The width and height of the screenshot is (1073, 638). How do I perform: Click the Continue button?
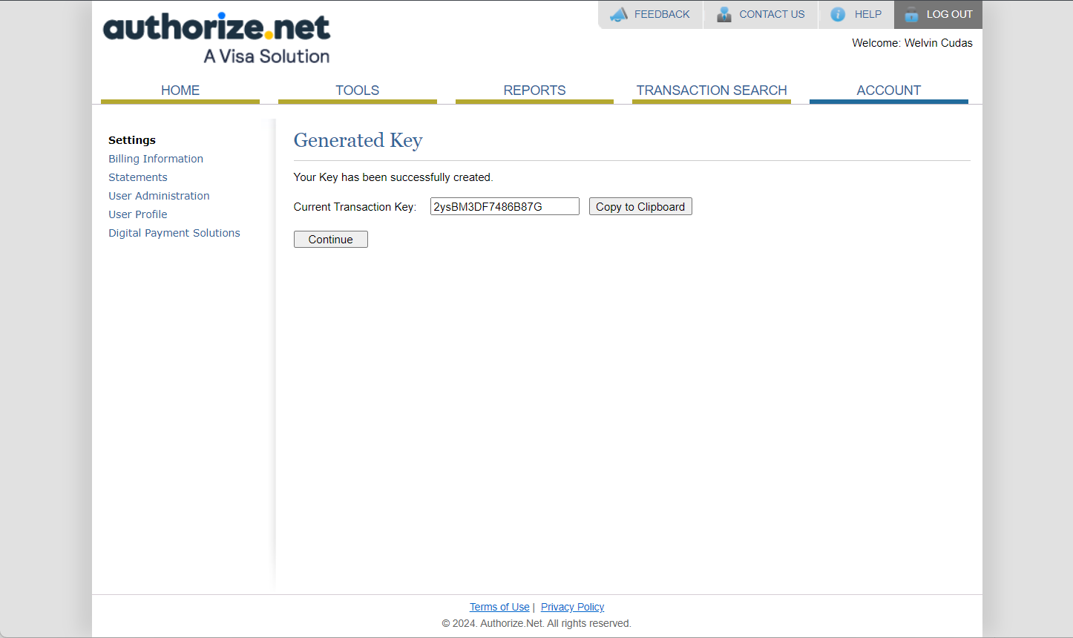pos(331,239)
